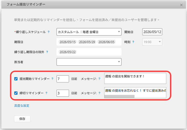Open the 繰り返しスケジュール dropdown
The image size is (187, 130).
(x=89, y=32)
